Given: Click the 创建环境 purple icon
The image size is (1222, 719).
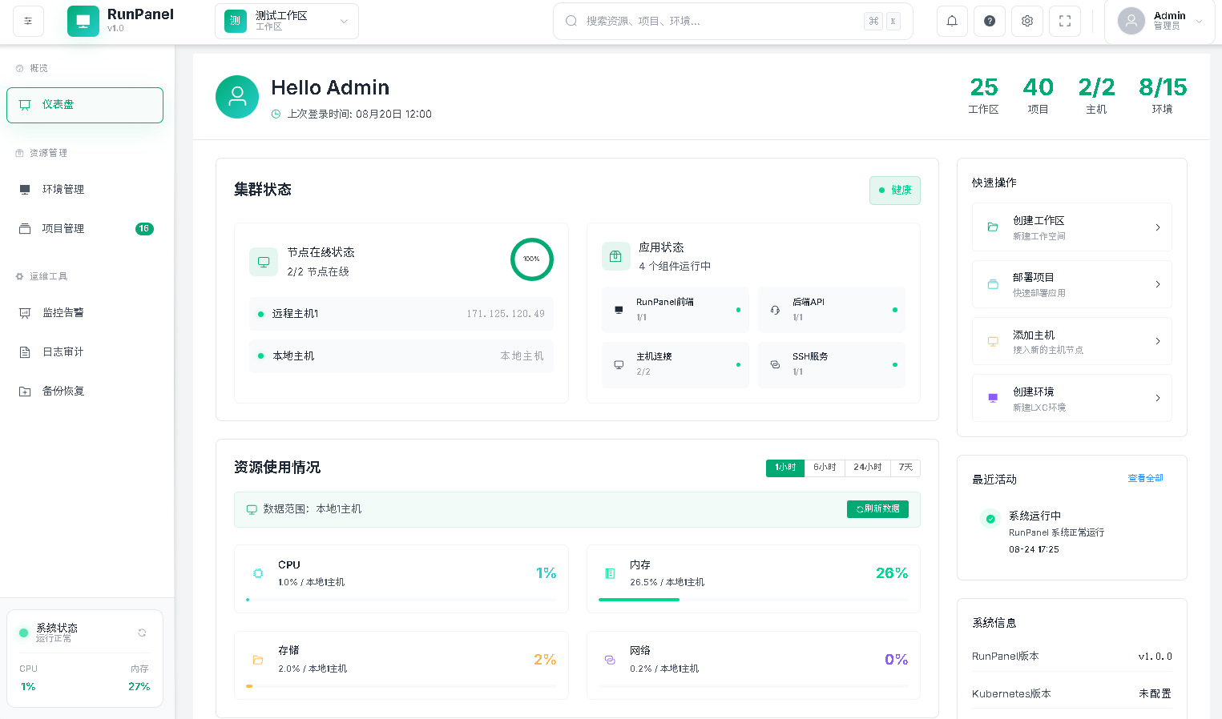Looking at the screenshot, I should click(x=993, y=398).
